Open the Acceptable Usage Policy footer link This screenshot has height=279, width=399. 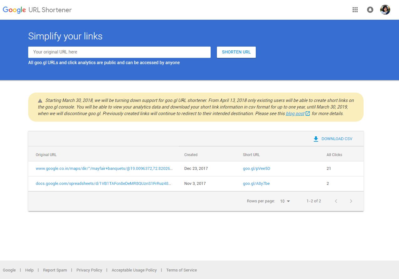pos(134,270)
